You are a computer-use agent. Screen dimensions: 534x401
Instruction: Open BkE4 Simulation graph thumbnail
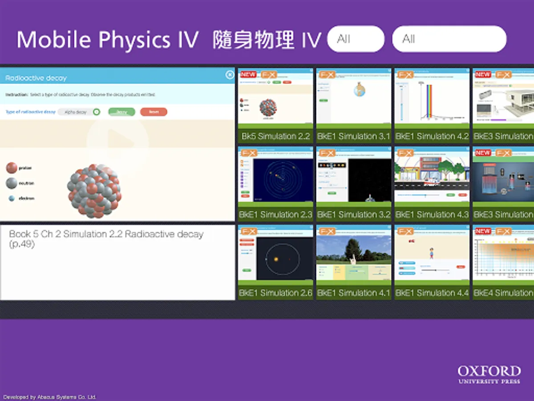(503, 262)
